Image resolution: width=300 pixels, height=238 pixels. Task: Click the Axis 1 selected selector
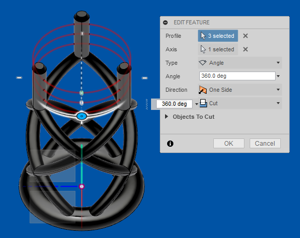point(217,49)
